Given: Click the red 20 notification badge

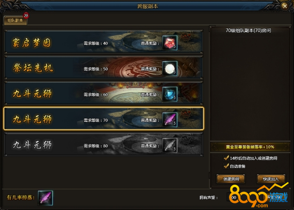Looking at the screenshot, I should point(26,16).
